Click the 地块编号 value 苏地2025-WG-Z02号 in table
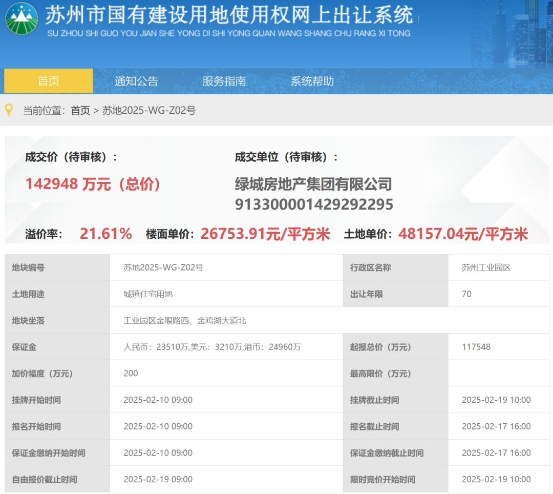 pos(163,267)
